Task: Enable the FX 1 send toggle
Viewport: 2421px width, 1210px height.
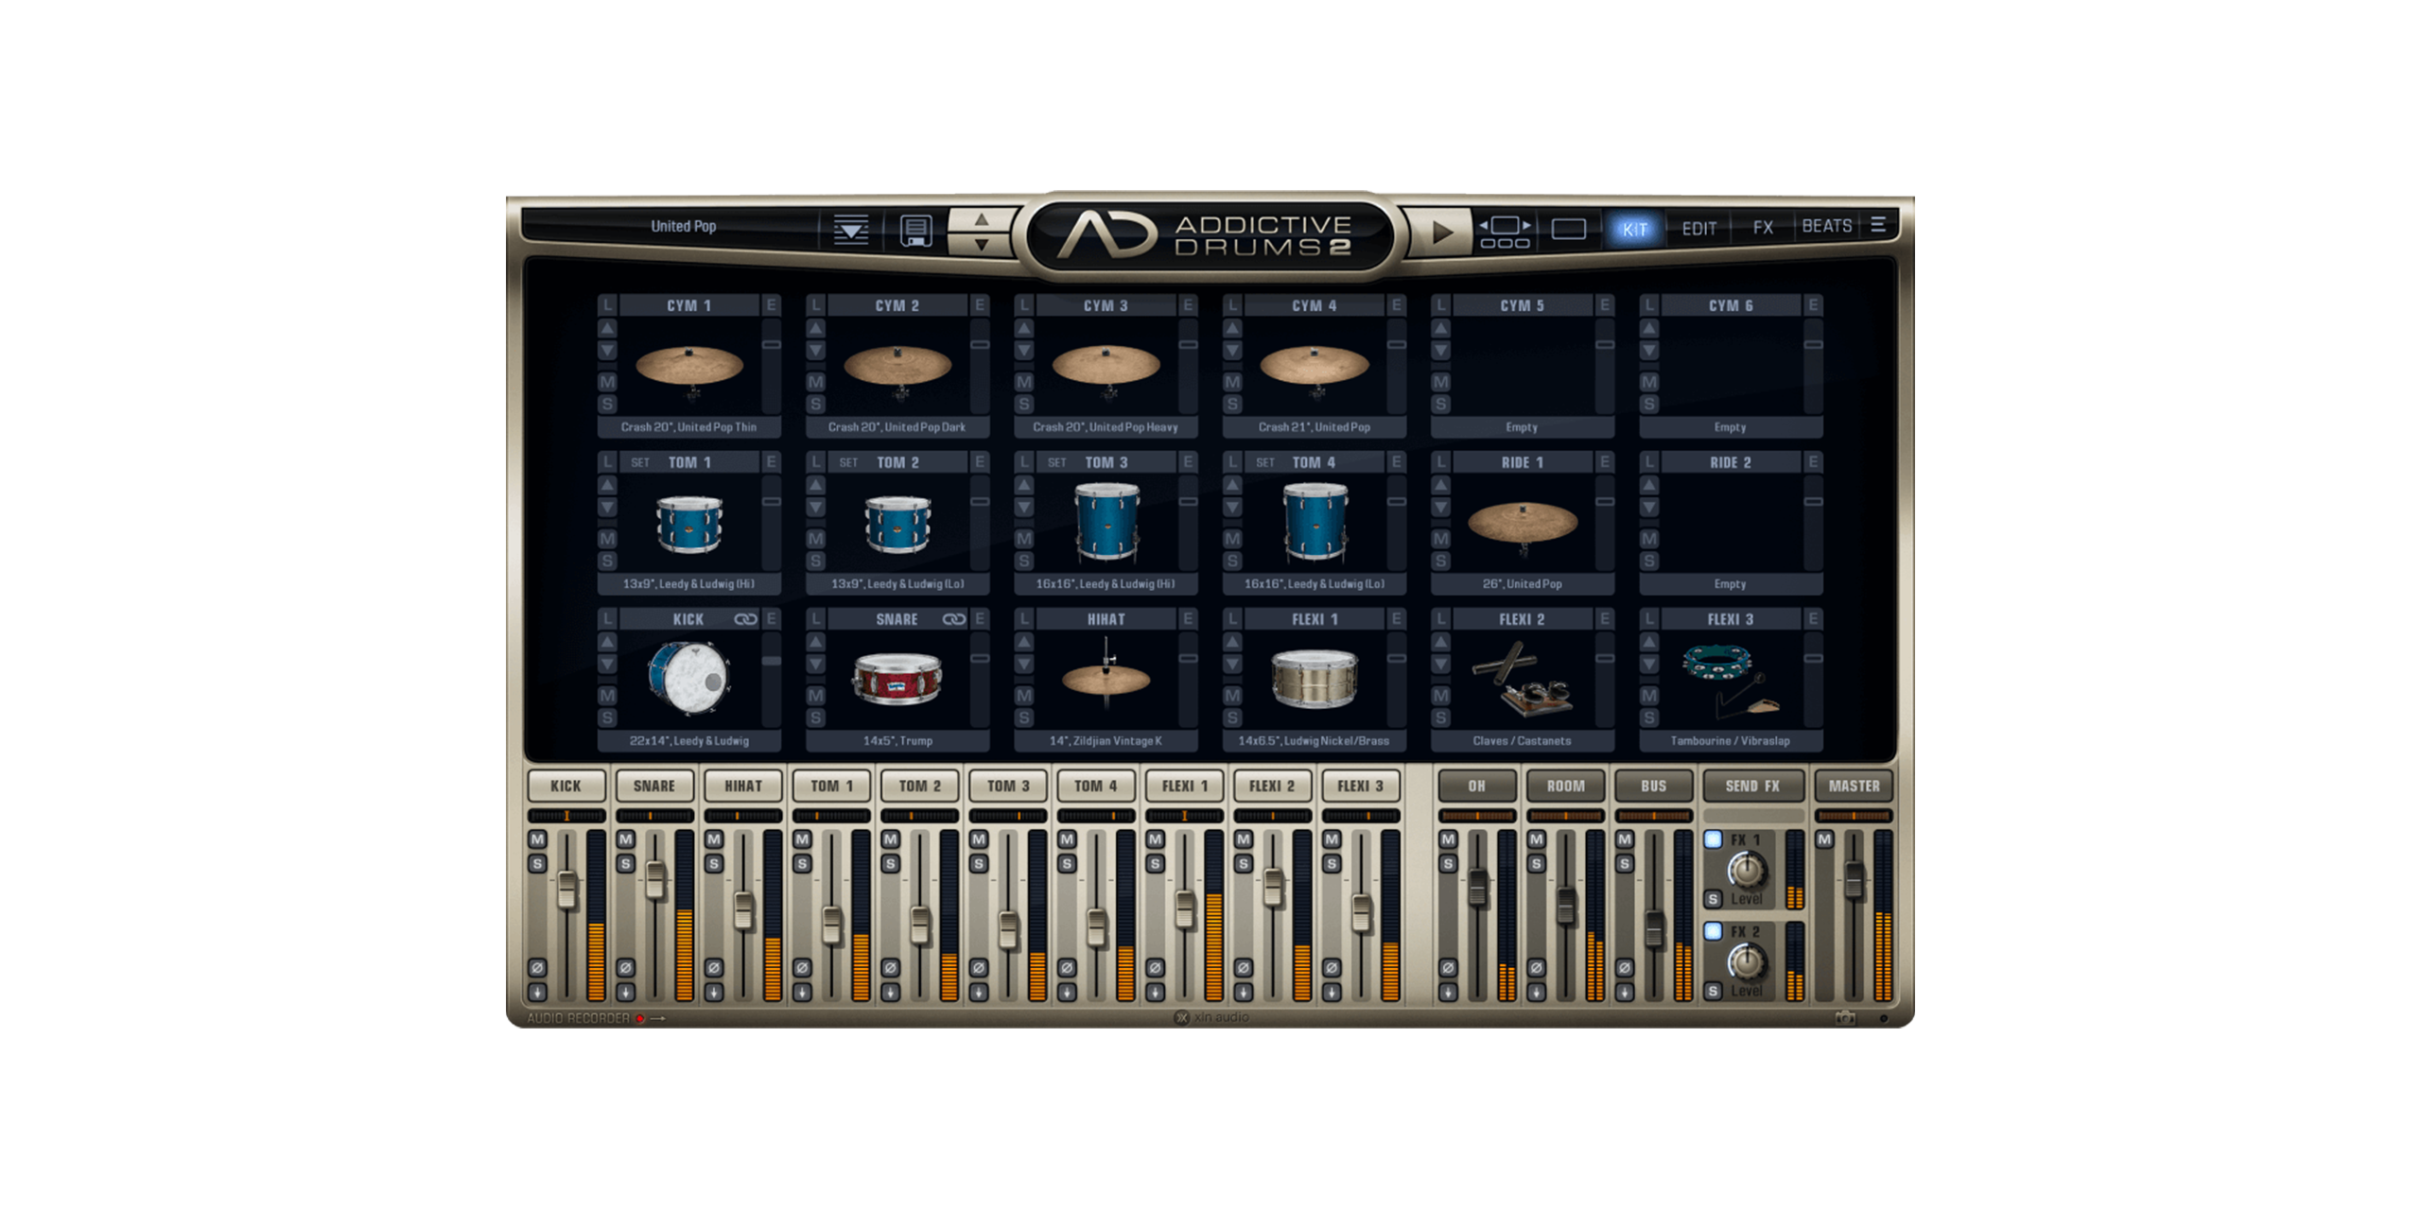Action: coord(1713,839)
